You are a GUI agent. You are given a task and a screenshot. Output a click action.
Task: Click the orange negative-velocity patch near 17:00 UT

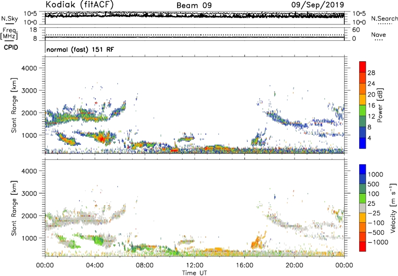coord(257,242)
